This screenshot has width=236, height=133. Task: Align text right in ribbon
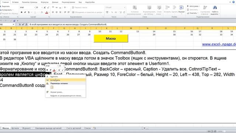[x=60, y=12]
